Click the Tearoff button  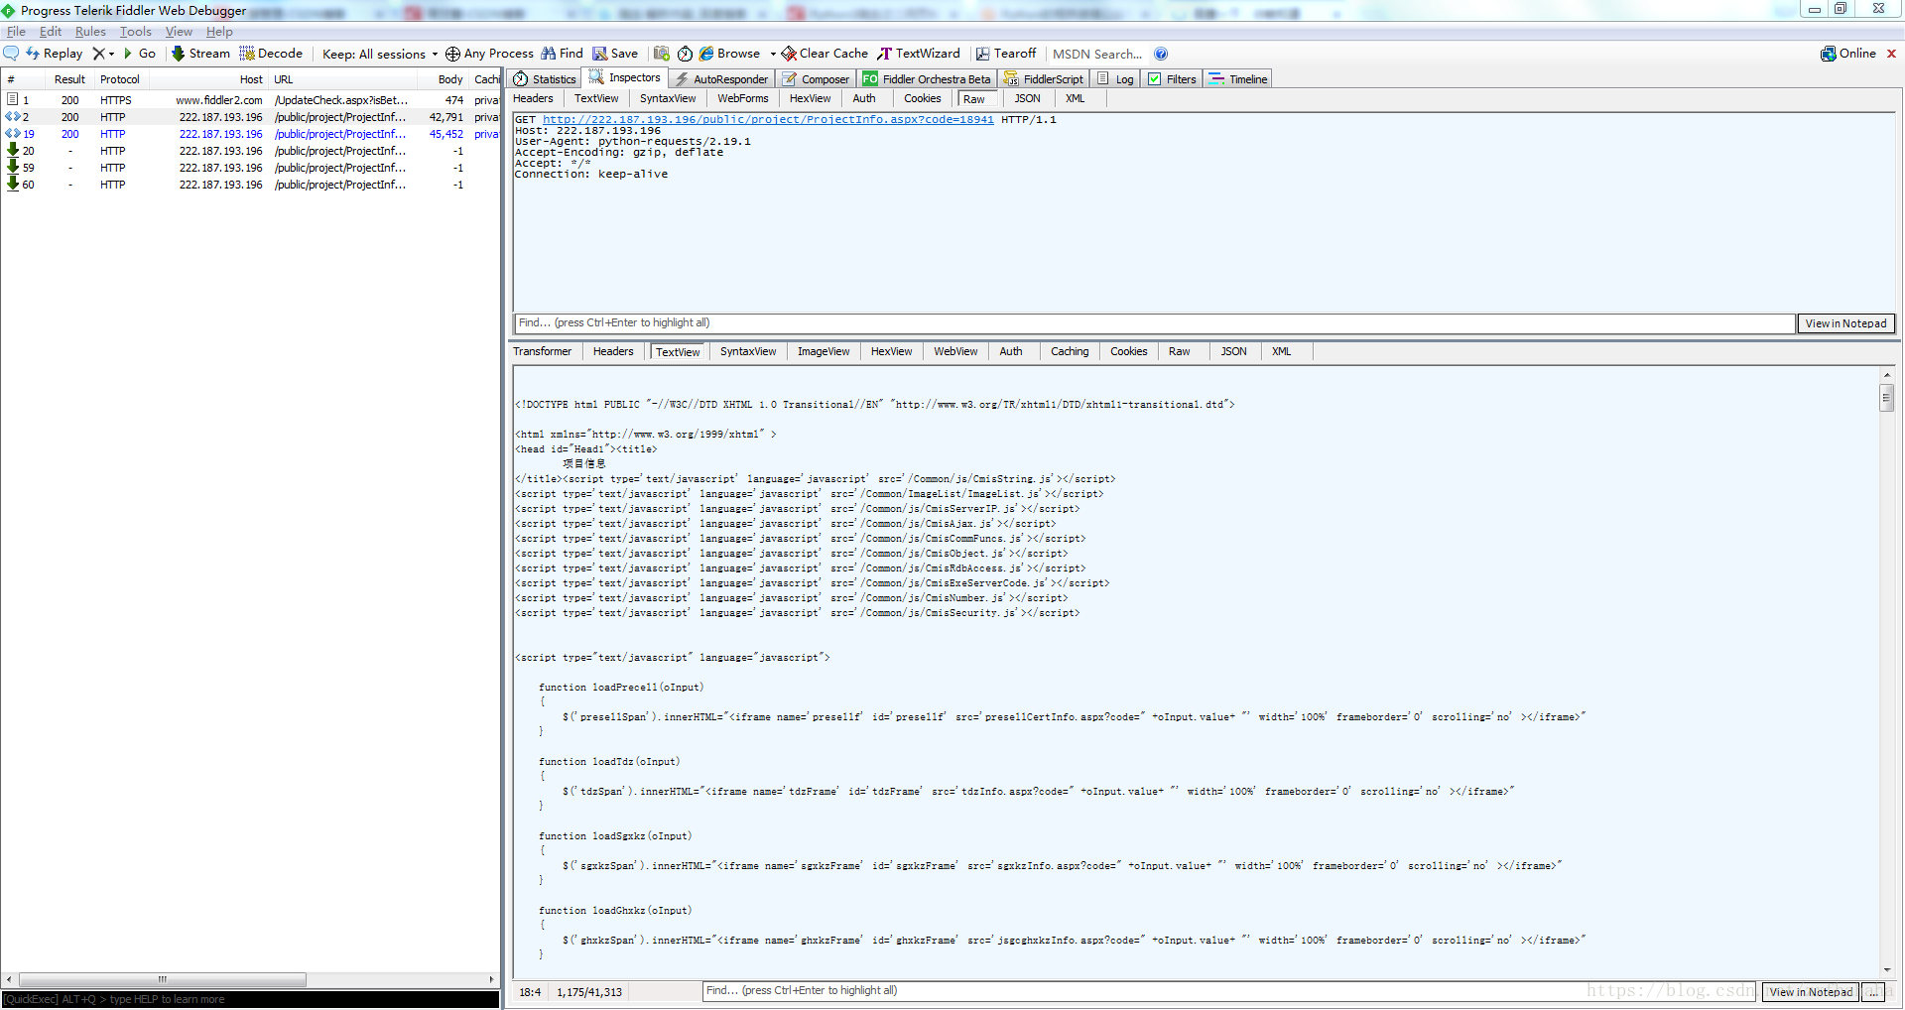1006,54
